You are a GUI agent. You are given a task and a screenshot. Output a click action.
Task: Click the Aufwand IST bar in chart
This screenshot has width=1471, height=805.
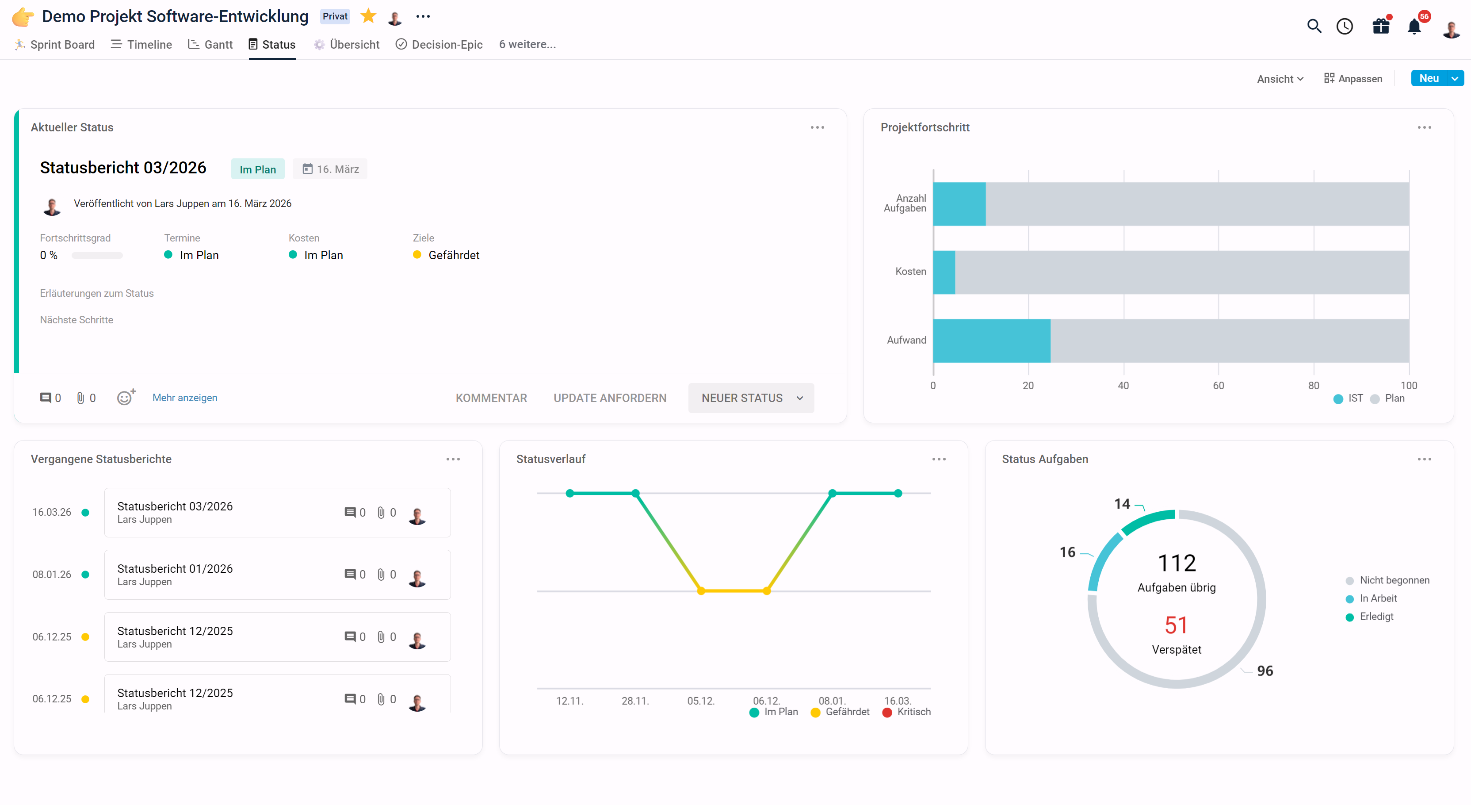991,341
